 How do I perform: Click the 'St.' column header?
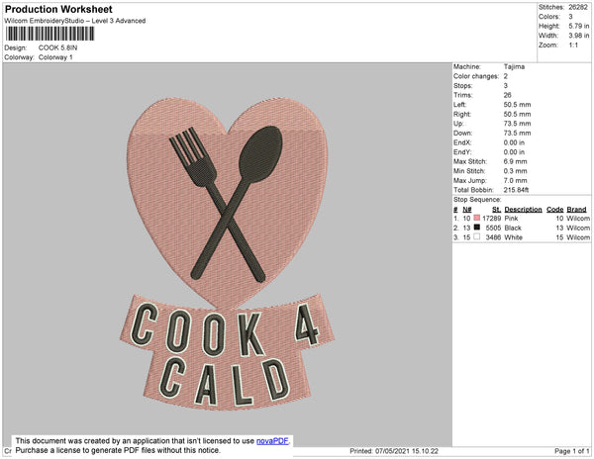tap(496, 210)
